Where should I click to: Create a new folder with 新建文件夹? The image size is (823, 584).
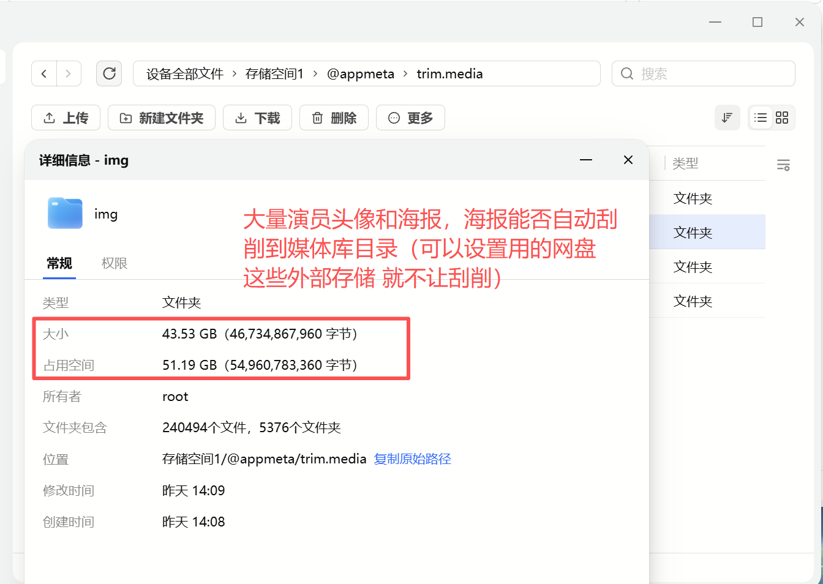(x=162, y=118)
